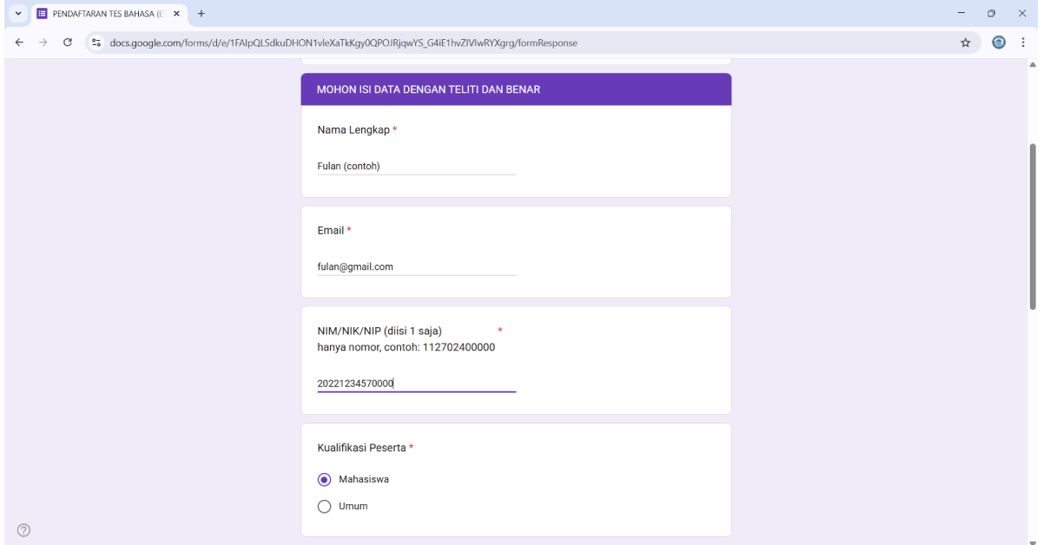
Task: Open new tab with plus button
Action: 201,14
